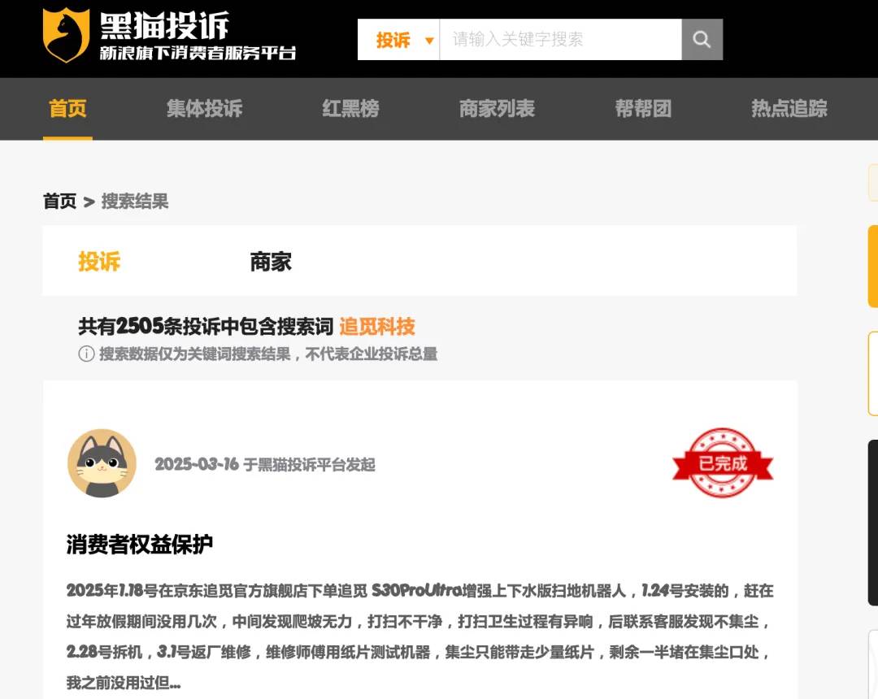878x699 pixels.
Task: Click the 黑猫投诉 site title text
Action: [164, 26]
